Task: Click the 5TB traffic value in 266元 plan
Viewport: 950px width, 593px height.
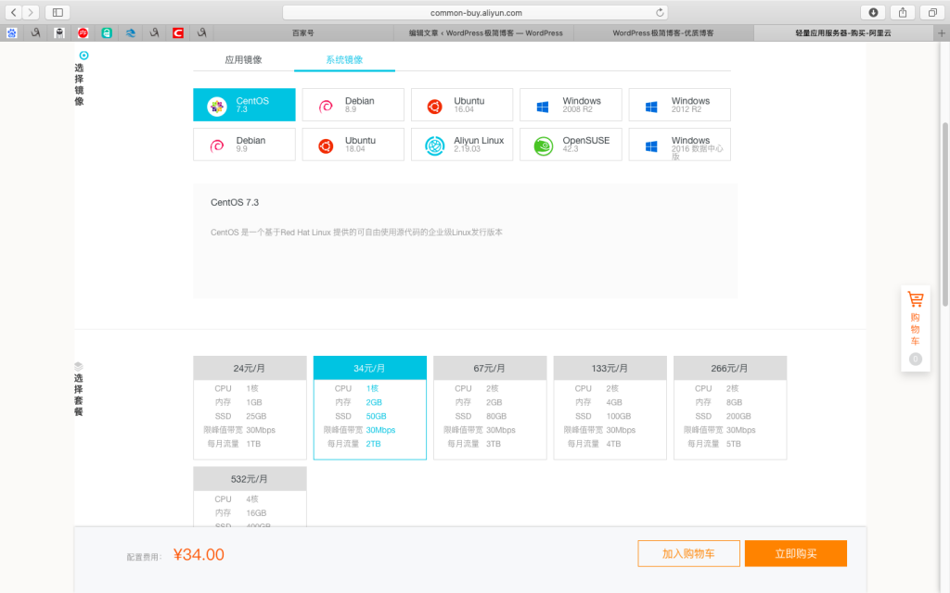Action: (x=734, y=444)
